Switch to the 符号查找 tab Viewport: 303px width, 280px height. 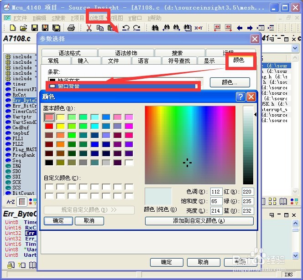pyautogui.click(x=179, y=61)
